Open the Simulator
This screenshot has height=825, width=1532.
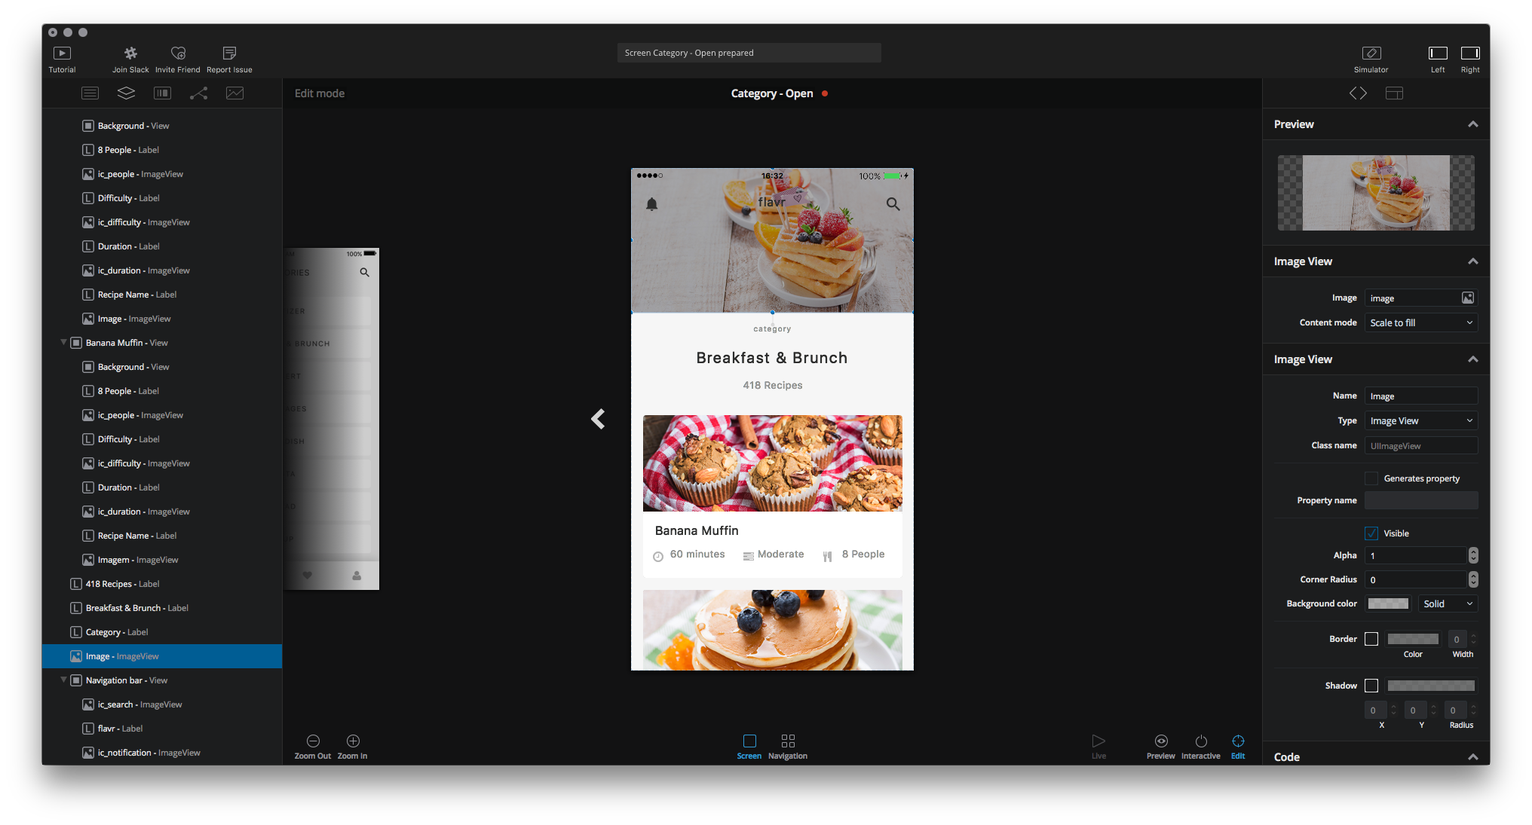click(1371, 53)
